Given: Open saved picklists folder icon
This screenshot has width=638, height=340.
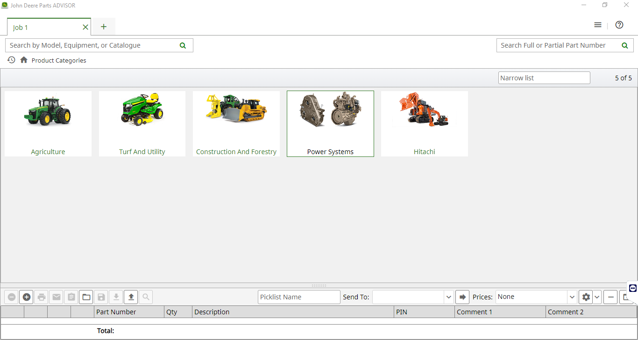Looking at the screenshot, I should pyautogui.click(x=86, y=297).
